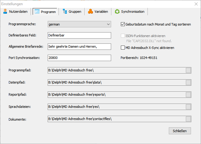Click the Port Synchronisation field
The width and height of the screenshot is (201, 144).
[79, 58]
